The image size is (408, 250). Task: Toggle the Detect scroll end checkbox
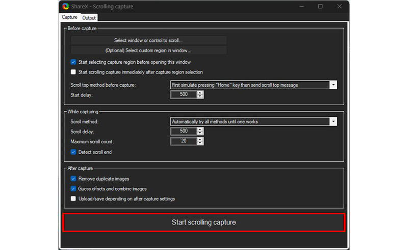[73, 152]
